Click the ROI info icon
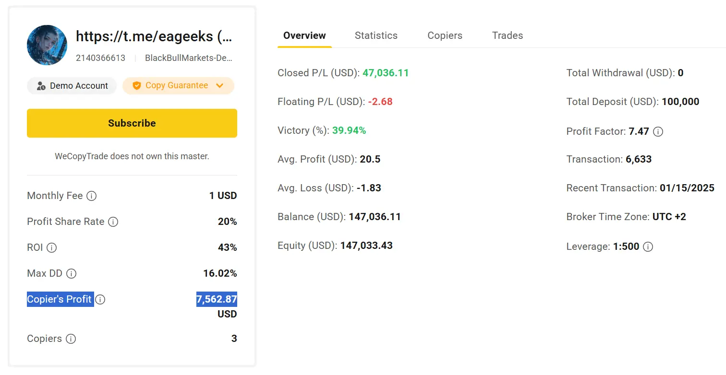The width and height of the screenshot is (726, 375). tap(51, 248)
